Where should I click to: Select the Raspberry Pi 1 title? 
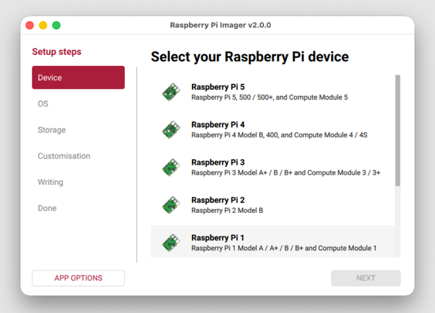pyautogui.click(x=217, y=238)
